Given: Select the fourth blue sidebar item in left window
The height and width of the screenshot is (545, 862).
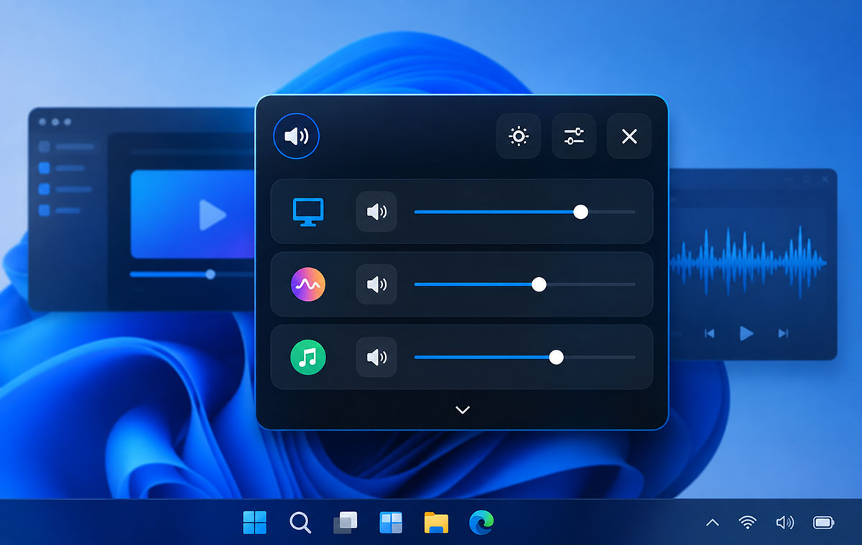Looking at the screenshot, I should [x=59, y=210].
